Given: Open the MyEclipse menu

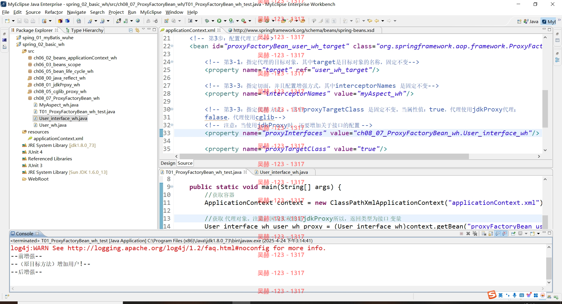Looking at the screenshot, I should [151, 12].
